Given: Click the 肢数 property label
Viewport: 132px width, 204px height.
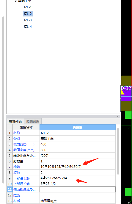Looking at the screenshot, I should click(17, 173).
